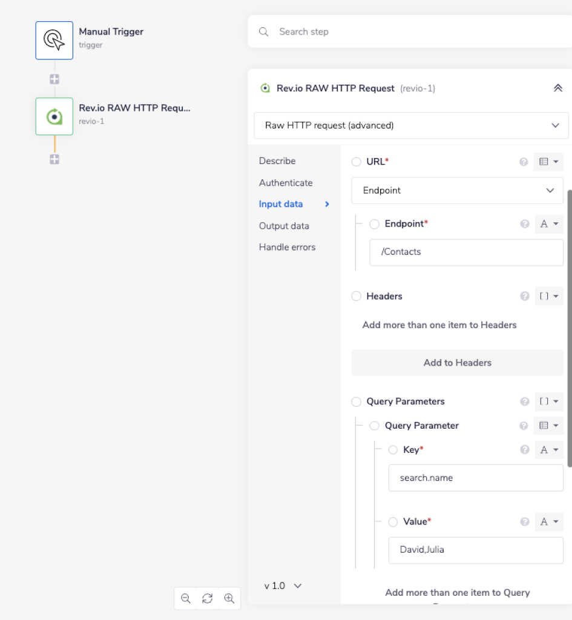Add step below the Manual Trigger node
The width and height of the screenshot is (572, 620).
pos(54,79)
